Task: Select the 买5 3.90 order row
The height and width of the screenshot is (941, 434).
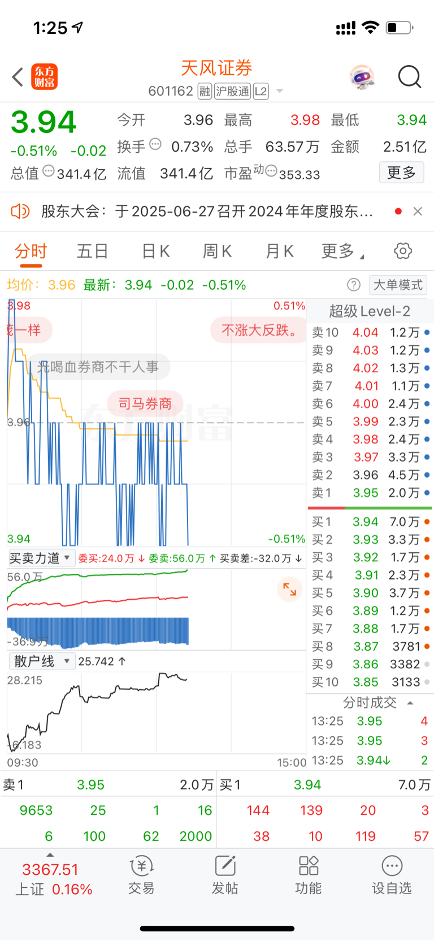Action: click(370, 593)
